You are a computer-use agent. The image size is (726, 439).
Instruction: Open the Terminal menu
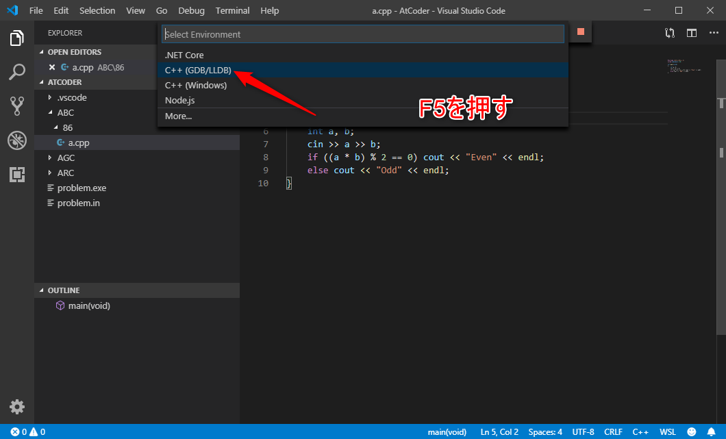point(232,11)
